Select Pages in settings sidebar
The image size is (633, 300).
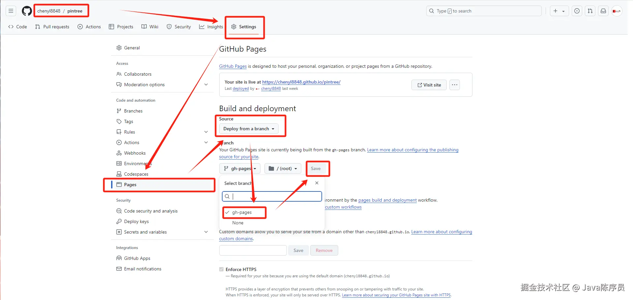(162, 185)
